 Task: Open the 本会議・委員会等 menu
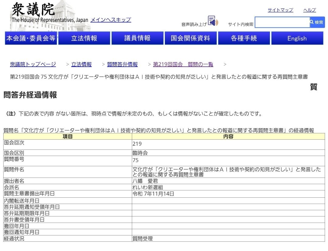coord(31,38)
